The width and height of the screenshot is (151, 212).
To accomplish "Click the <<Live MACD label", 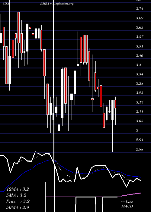I will click(127, 204).
